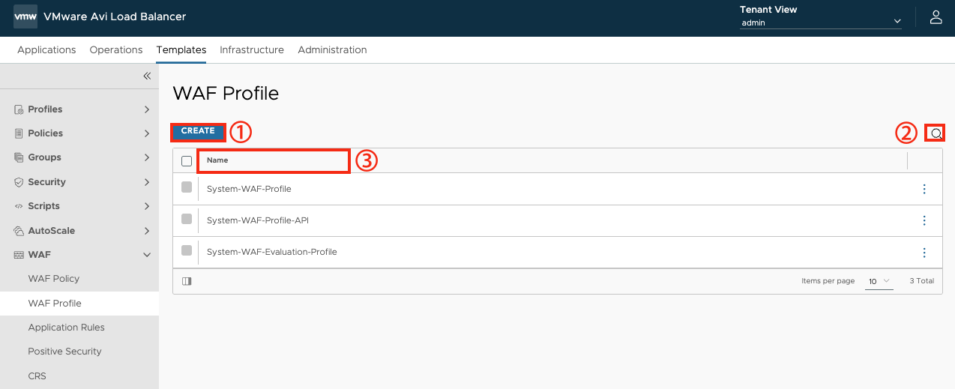Image resolution: width=955 pixels, height=389 pixels.
Task: Expand the Security section chevron
Action: pos(147,182)
